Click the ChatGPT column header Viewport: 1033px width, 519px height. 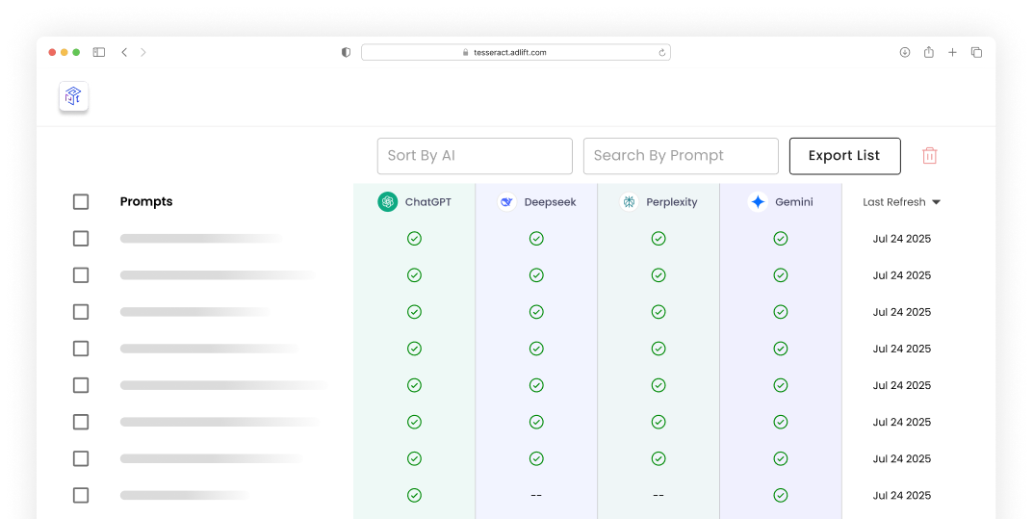414,201
